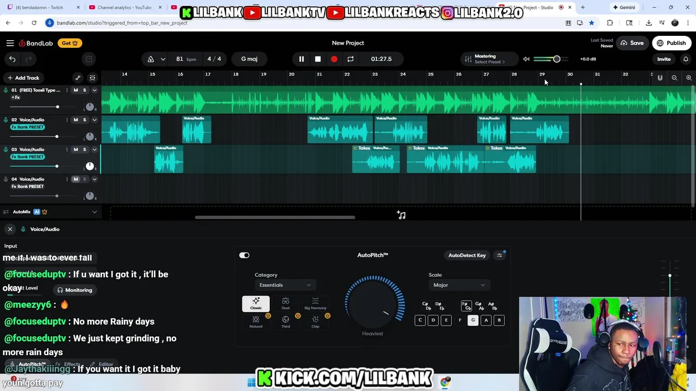Screen dimensions: 696x391
Task: Select the Classic AutoPitch preset
Action: pos(256,304)
